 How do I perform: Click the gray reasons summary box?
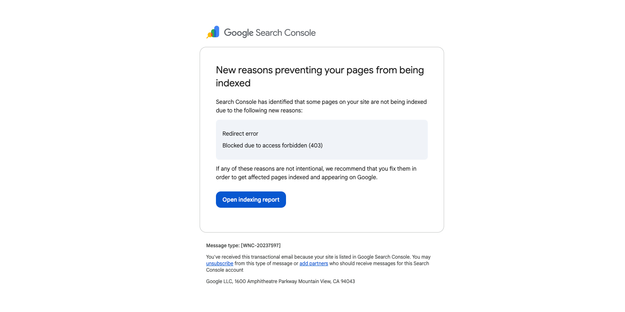tap(321, 139)
